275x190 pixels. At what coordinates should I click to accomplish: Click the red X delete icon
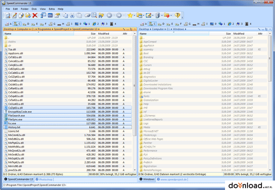coord(35,15)
